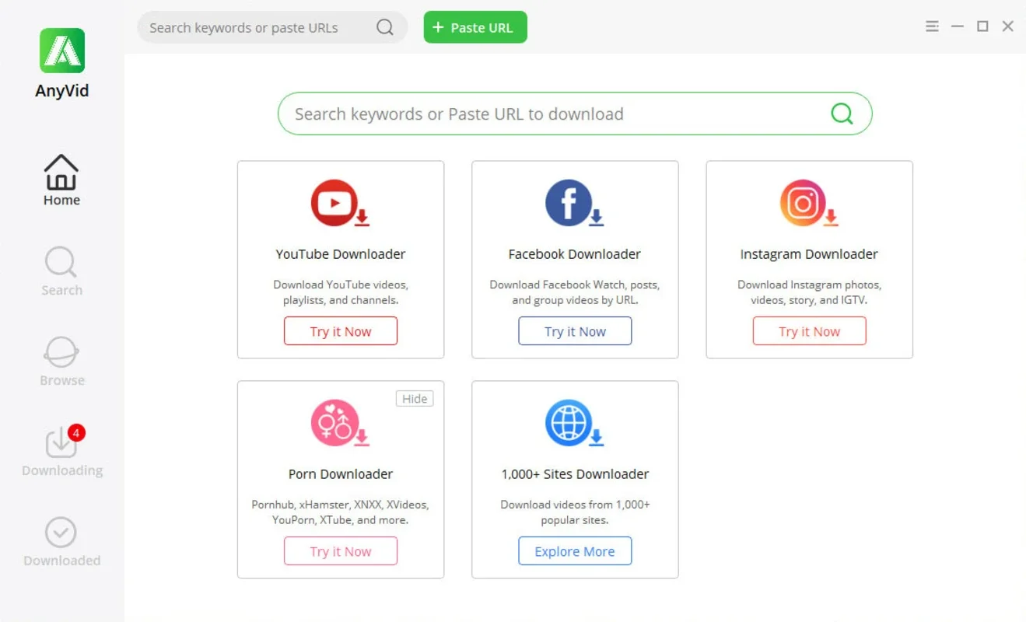
Task: Click Try it Now under Instagram Downloader
Action: pos(809,331)
